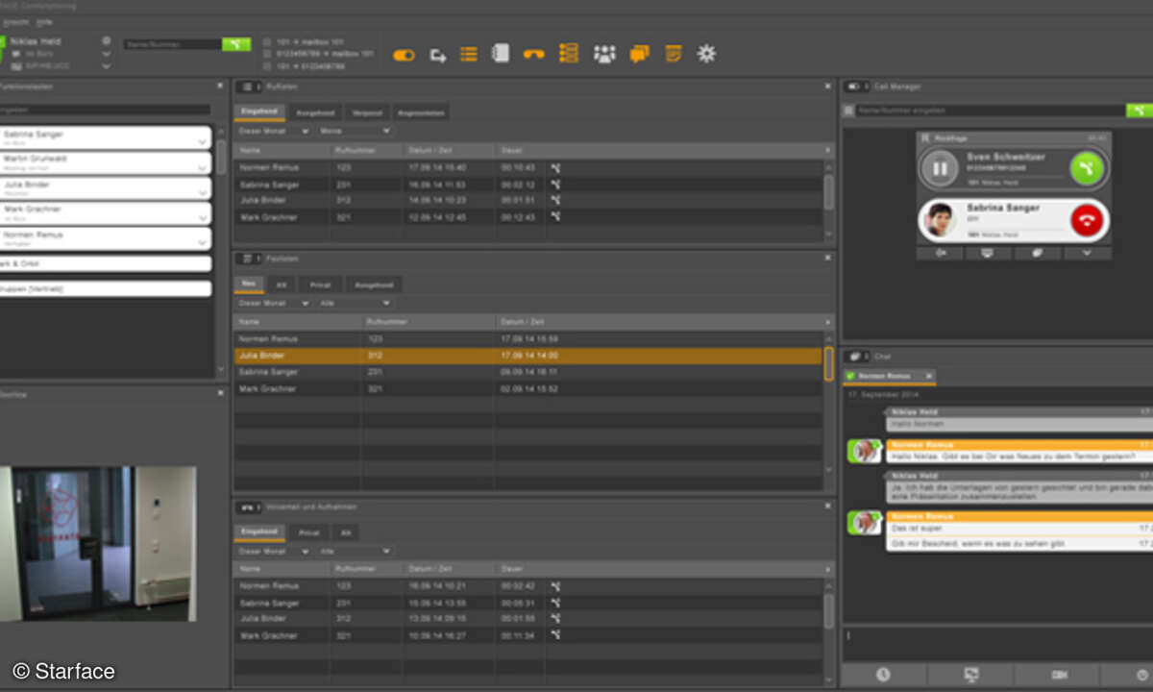This screenshot has height=692, width=1153.
Task: Click the call forwarding arrow toolbar icon
Action: pyautogui.click(x=437, y=55)
